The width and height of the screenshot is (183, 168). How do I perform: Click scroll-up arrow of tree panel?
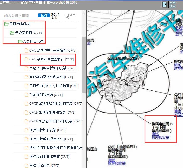click(84, 13)
